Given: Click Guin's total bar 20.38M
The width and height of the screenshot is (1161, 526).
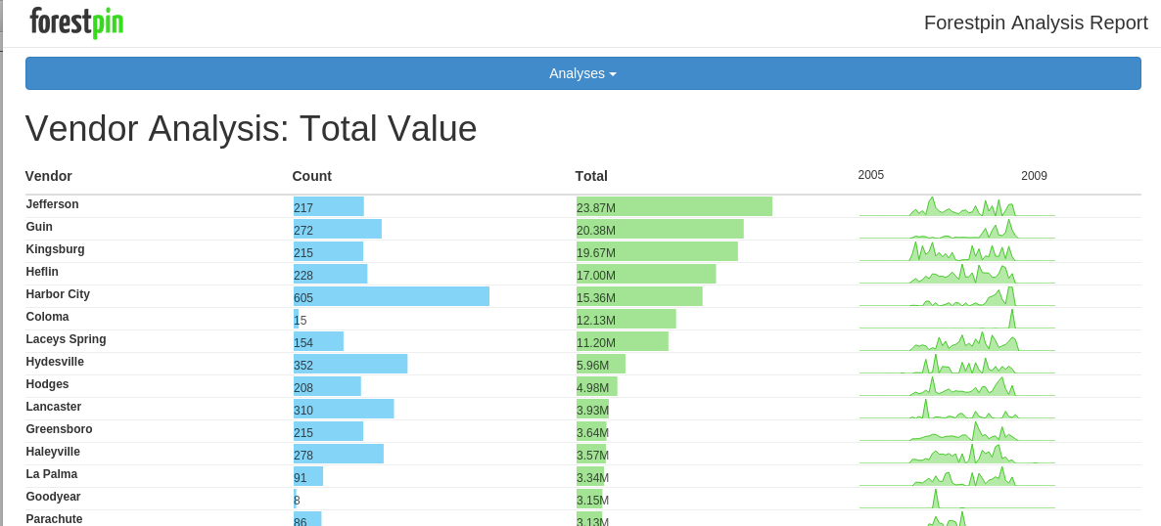Looking at the screenshot, I should [660, 229].
